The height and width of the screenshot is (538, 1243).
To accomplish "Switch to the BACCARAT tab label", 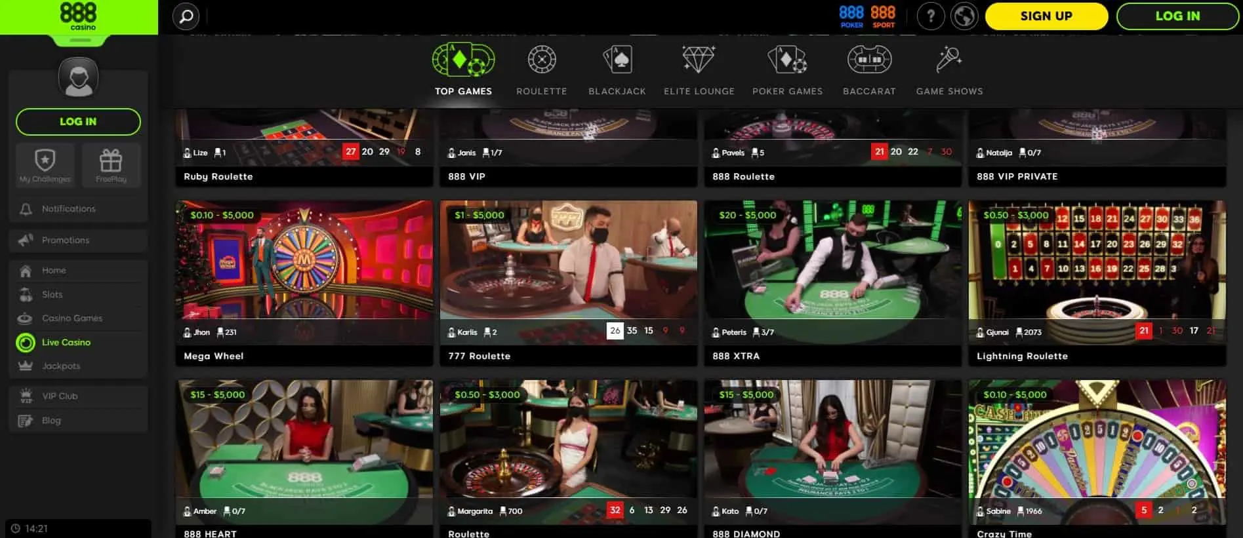I will tap(869, 92).
